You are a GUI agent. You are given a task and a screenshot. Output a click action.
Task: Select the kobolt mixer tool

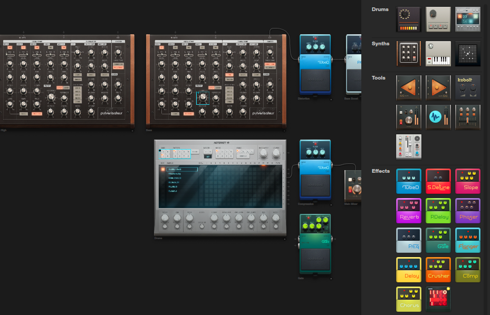point(468,87)
